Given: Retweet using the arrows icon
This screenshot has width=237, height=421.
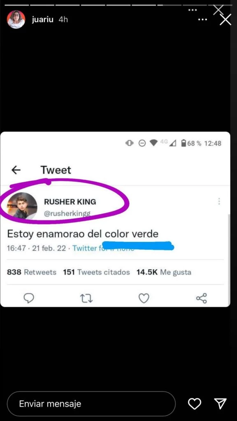Looking at the screenshot, I should pyautogui.click(x=86, y=298).
